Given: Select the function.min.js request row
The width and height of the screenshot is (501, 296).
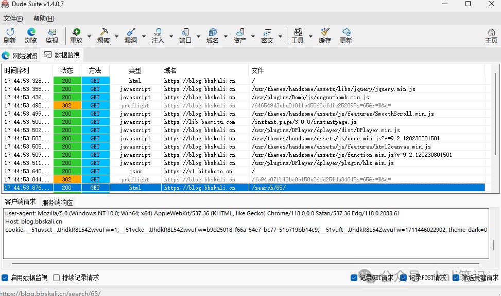Looking at the screenshot, I should click(x=244, y=155).
